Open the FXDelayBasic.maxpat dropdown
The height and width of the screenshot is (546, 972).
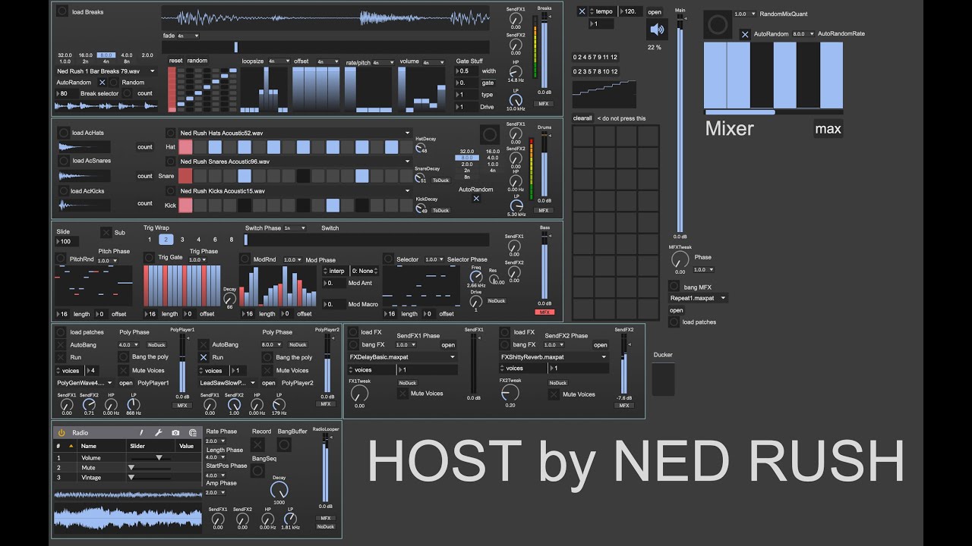(x=402, y=356)
